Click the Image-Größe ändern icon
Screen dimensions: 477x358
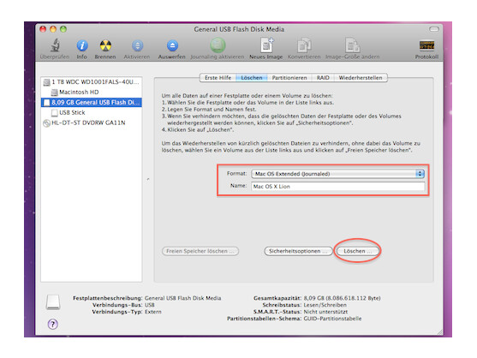tap(352, 45)
